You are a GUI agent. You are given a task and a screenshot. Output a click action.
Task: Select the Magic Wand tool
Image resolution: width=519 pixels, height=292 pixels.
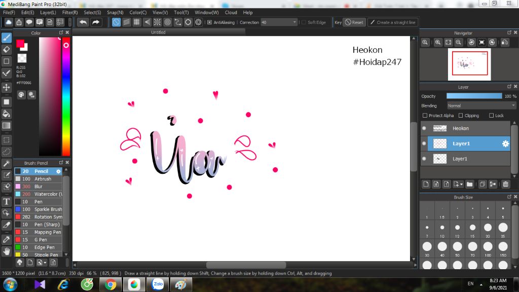tap(6, 164)
